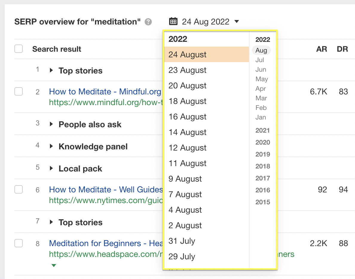Viewport: 355px width, 279px height.
Task: Check the checkbox next to the Headspace result
Action: (x=18, y=243)
